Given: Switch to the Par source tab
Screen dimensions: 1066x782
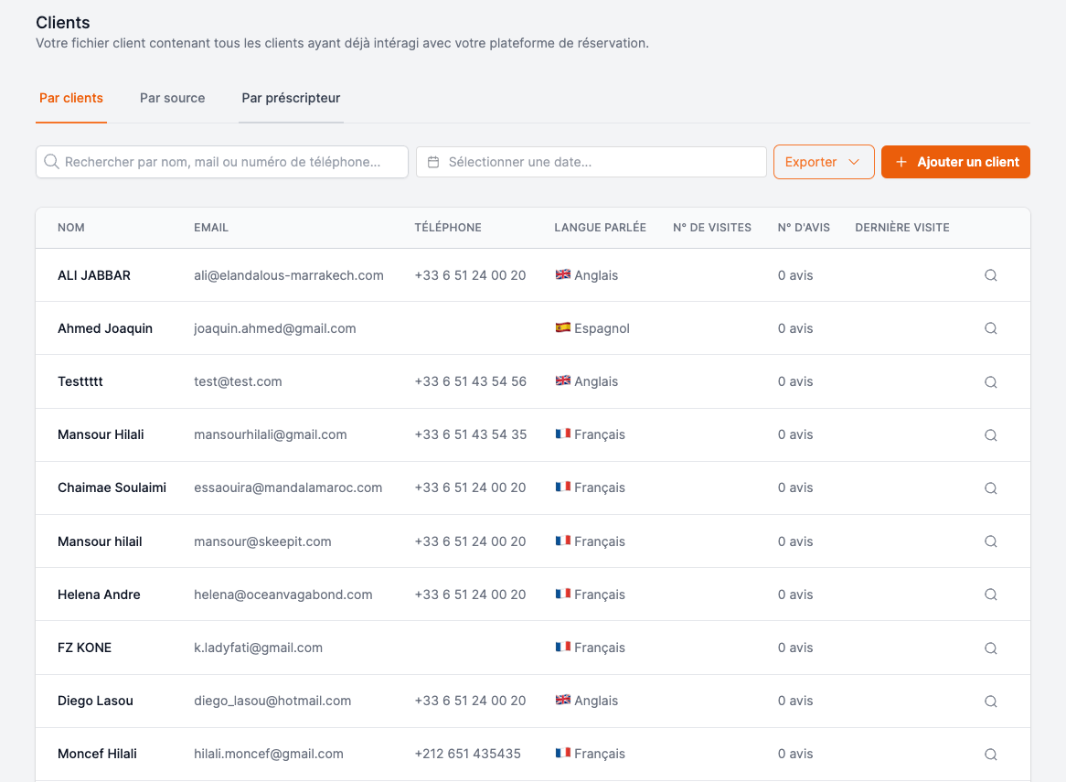Looking at the screenshot, I should (172, 97).
